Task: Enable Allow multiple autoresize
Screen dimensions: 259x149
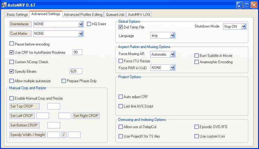Action: tap(12, 81)
